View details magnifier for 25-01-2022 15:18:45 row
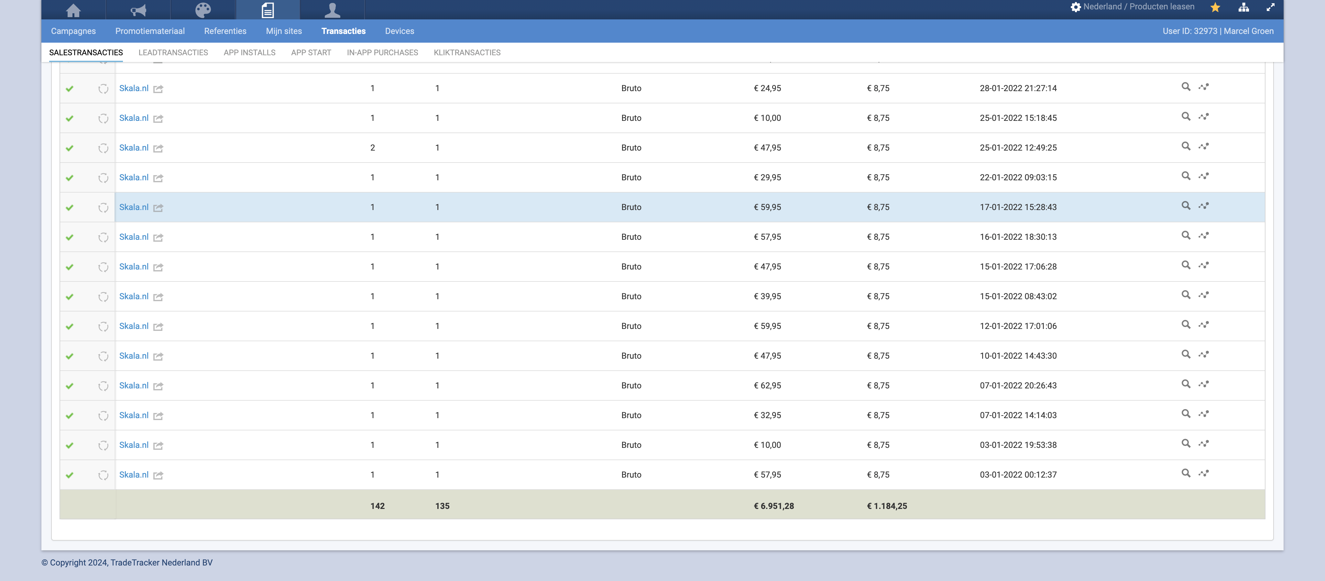Image resolution: width=1325 pixels, height=581 pixels. tap(1186, 117)
